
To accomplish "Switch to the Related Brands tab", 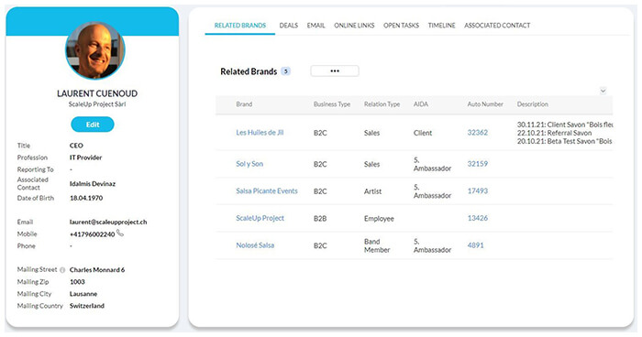I will (x=240, y=26).
